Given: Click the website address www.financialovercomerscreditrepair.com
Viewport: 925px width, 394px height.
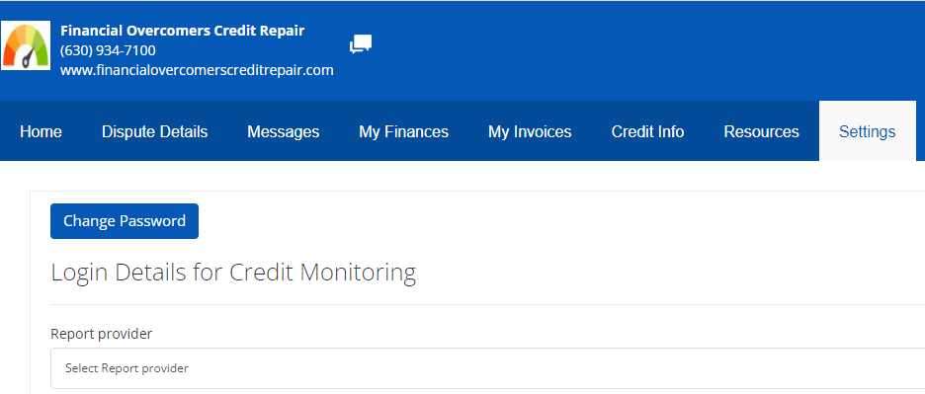Looking at the screenshot, I should [x=197, y=70].
